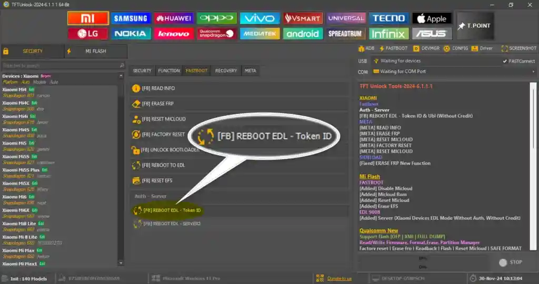This screenshot has width=539, height=284.
Task: Open the Donate to us link
Action: (340, 279)
